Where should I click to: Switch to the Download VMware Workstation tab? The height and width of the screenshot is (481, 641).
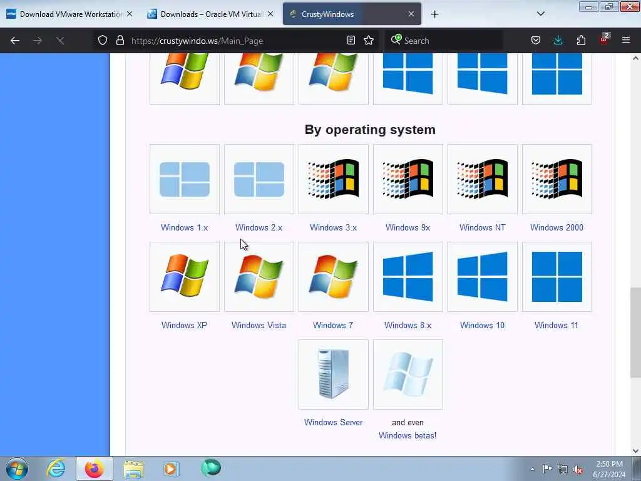(x=70, y=14)
